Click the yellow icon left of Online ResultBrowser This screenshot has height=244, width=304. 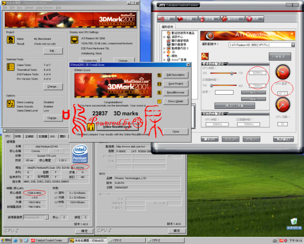pyautogui.click(x=91, y=127)
